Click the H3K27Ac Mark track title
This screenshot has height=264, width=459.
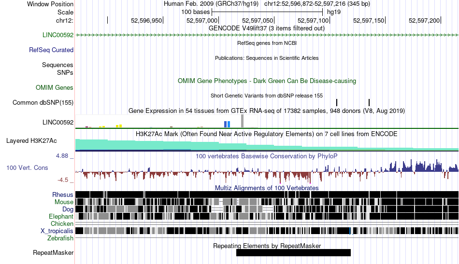point(267,134)
